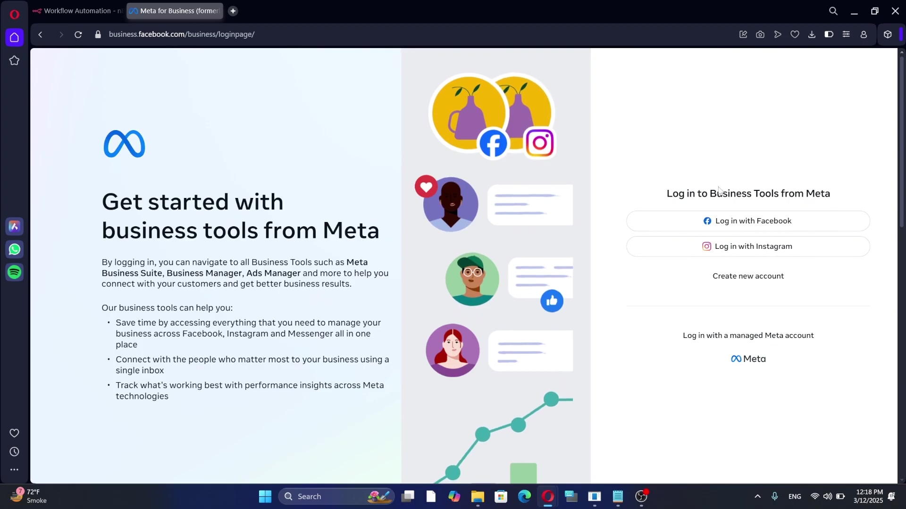
Task: Open the Windows Start menu
Action: coord(265,496)
